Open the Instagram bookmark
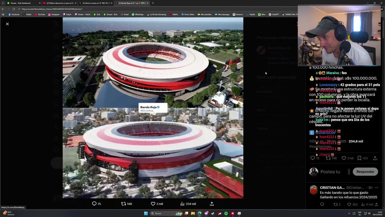 [54, 14]
